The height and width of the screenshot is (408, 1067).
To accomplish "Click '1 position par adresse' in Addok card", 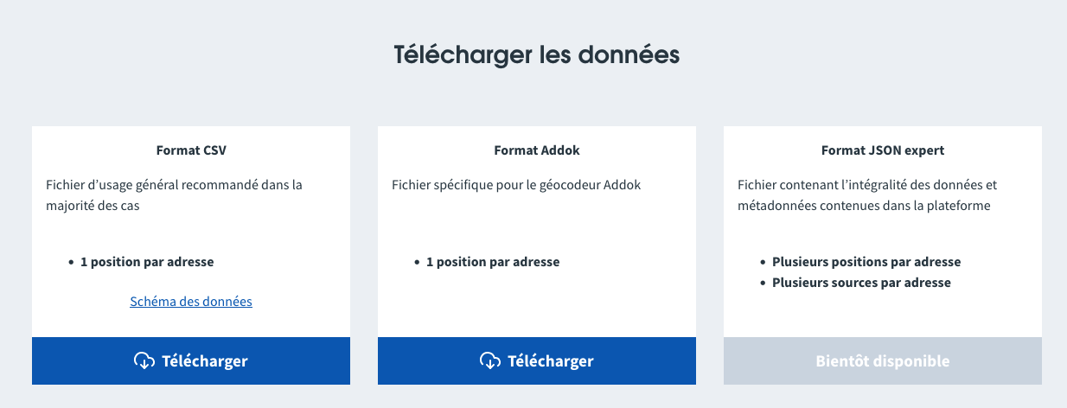I will tap(493, 262).
